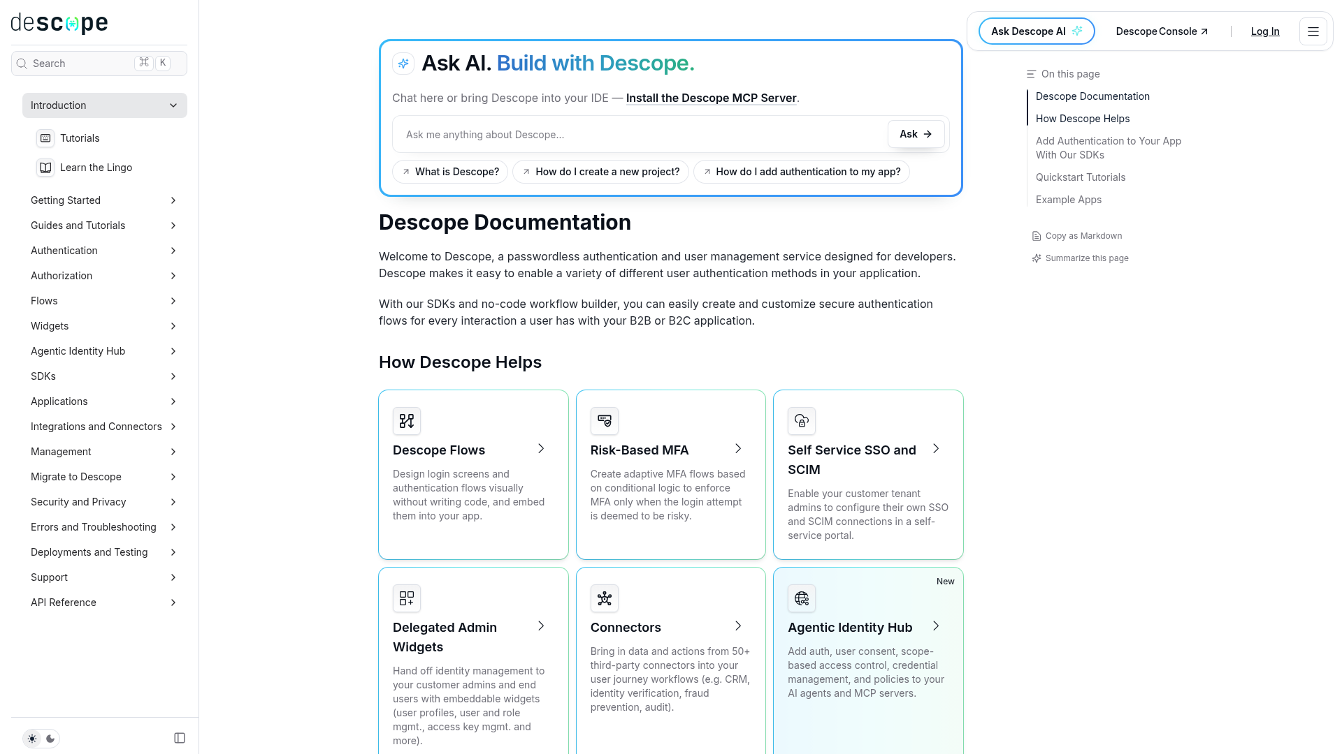This screenshot has height=754, width=1342.
Task: Click the Ask submit button
Action: pos(916,134)
